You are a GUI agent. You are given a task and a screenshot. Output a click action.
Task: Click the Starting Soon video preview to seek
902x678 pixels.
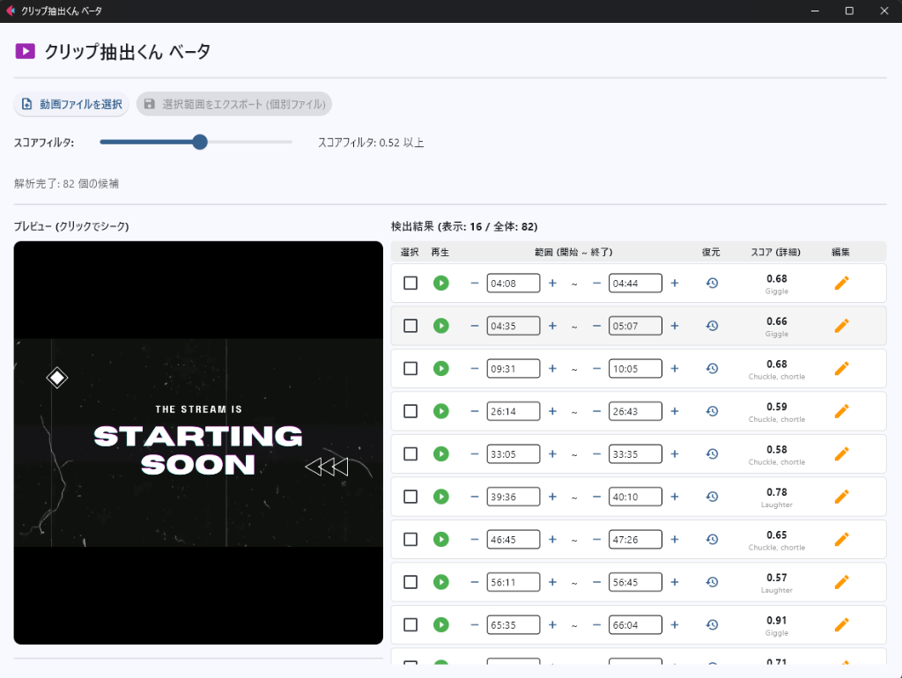[x=198, y=443]
